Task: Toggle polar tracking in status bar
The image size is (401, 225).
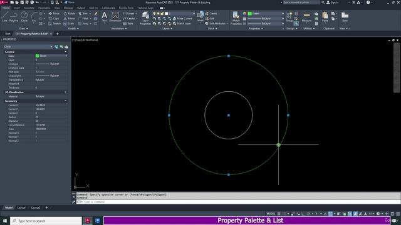Action: click(308, 214)
